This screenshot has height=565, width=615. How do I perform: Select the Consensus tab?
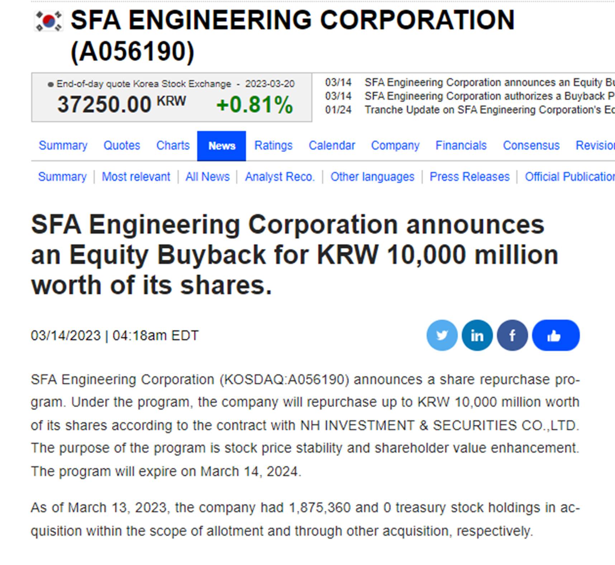(531, 146)
